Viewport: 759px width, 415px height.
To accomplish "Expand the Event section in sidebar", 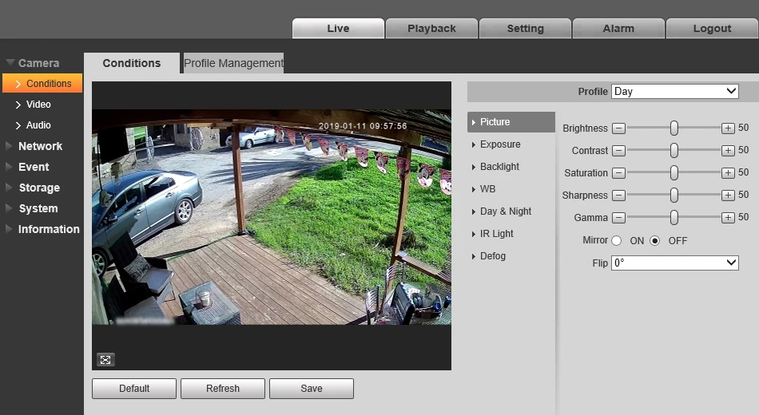I will click(27, 167).
